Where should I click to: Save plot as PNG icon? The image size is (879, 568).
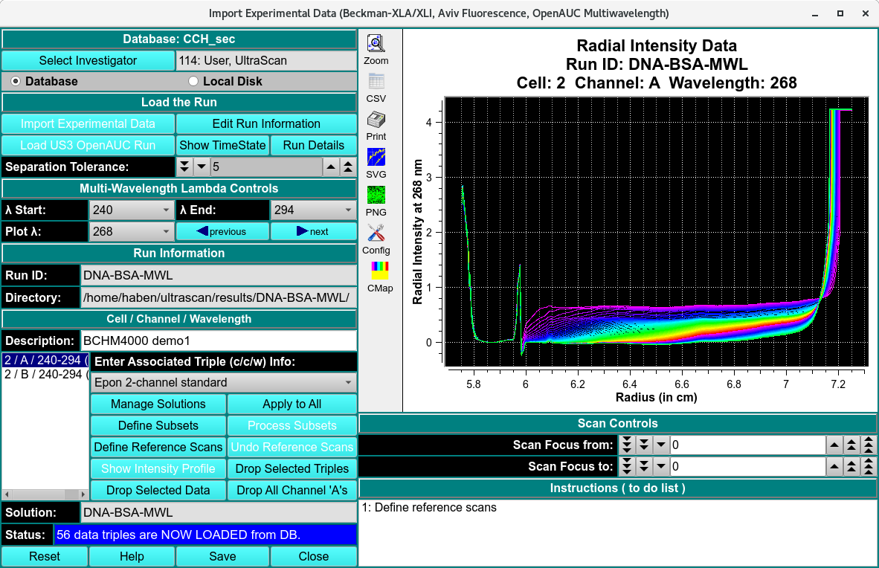click(376, 196)
